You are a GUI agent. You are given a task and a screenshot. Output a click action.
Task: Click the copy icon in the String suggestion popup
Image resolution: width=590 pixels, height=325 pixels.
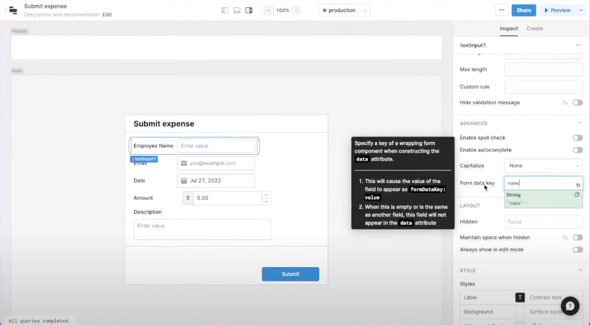[x=577, y=195]
